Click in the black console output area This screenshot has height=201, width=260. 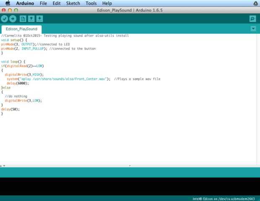coord(130,186)
